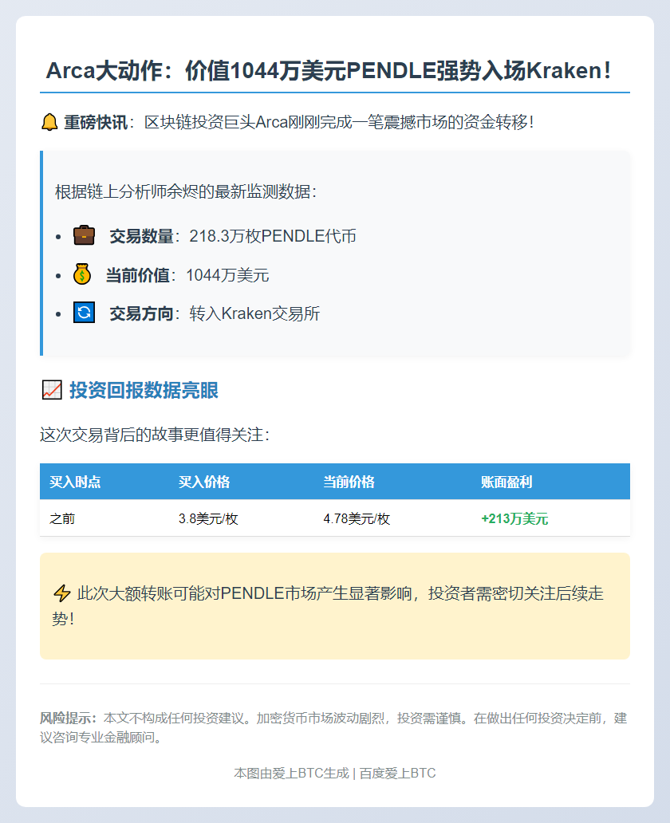Screen dimensions: 670x823
Task: Click the table cell 之前
Action: (x=62, y=518)
